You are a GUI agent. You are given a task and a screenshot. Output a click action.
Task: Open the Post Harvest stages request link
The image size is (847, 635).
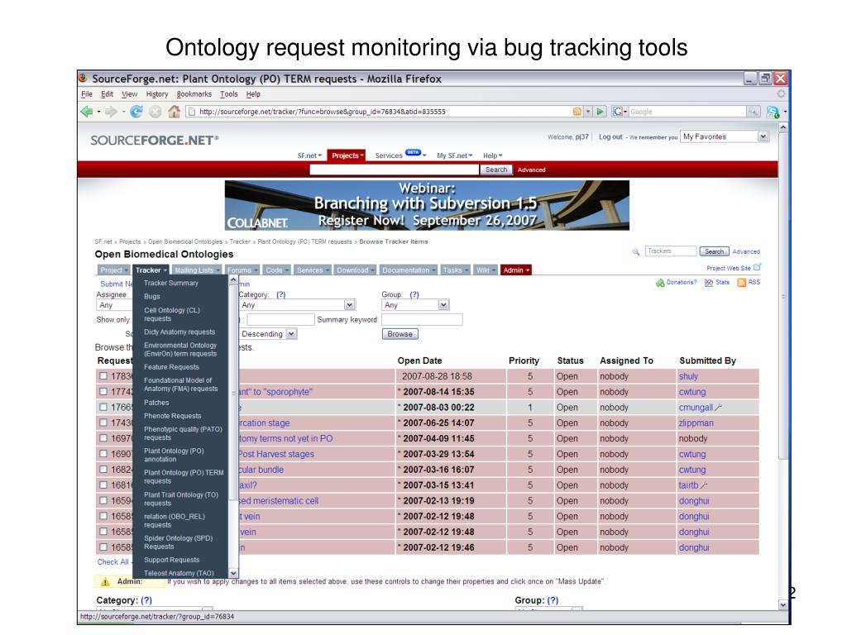(276, 454)
